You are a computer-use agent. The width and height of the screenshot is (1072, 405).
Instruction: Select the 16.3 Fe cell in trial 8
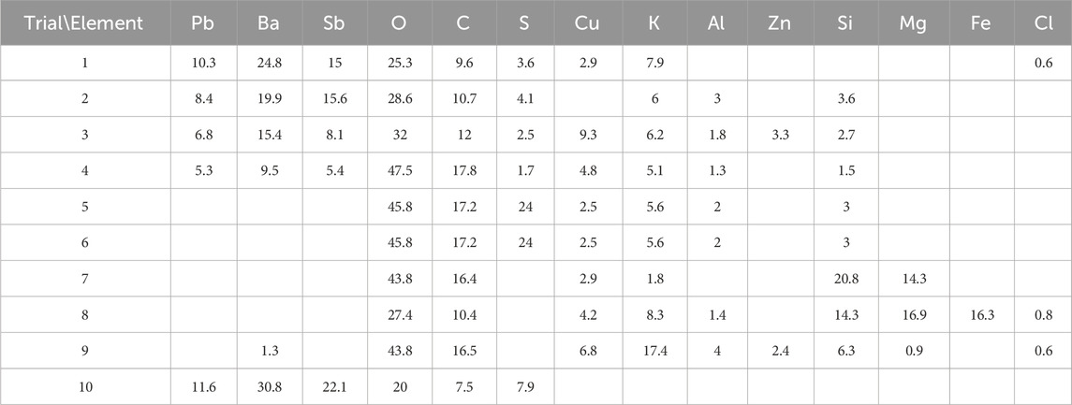(981, 315)
